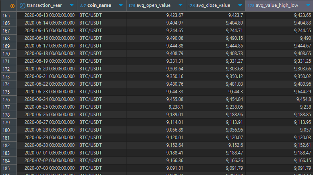Select row number 165

point(6,16)
